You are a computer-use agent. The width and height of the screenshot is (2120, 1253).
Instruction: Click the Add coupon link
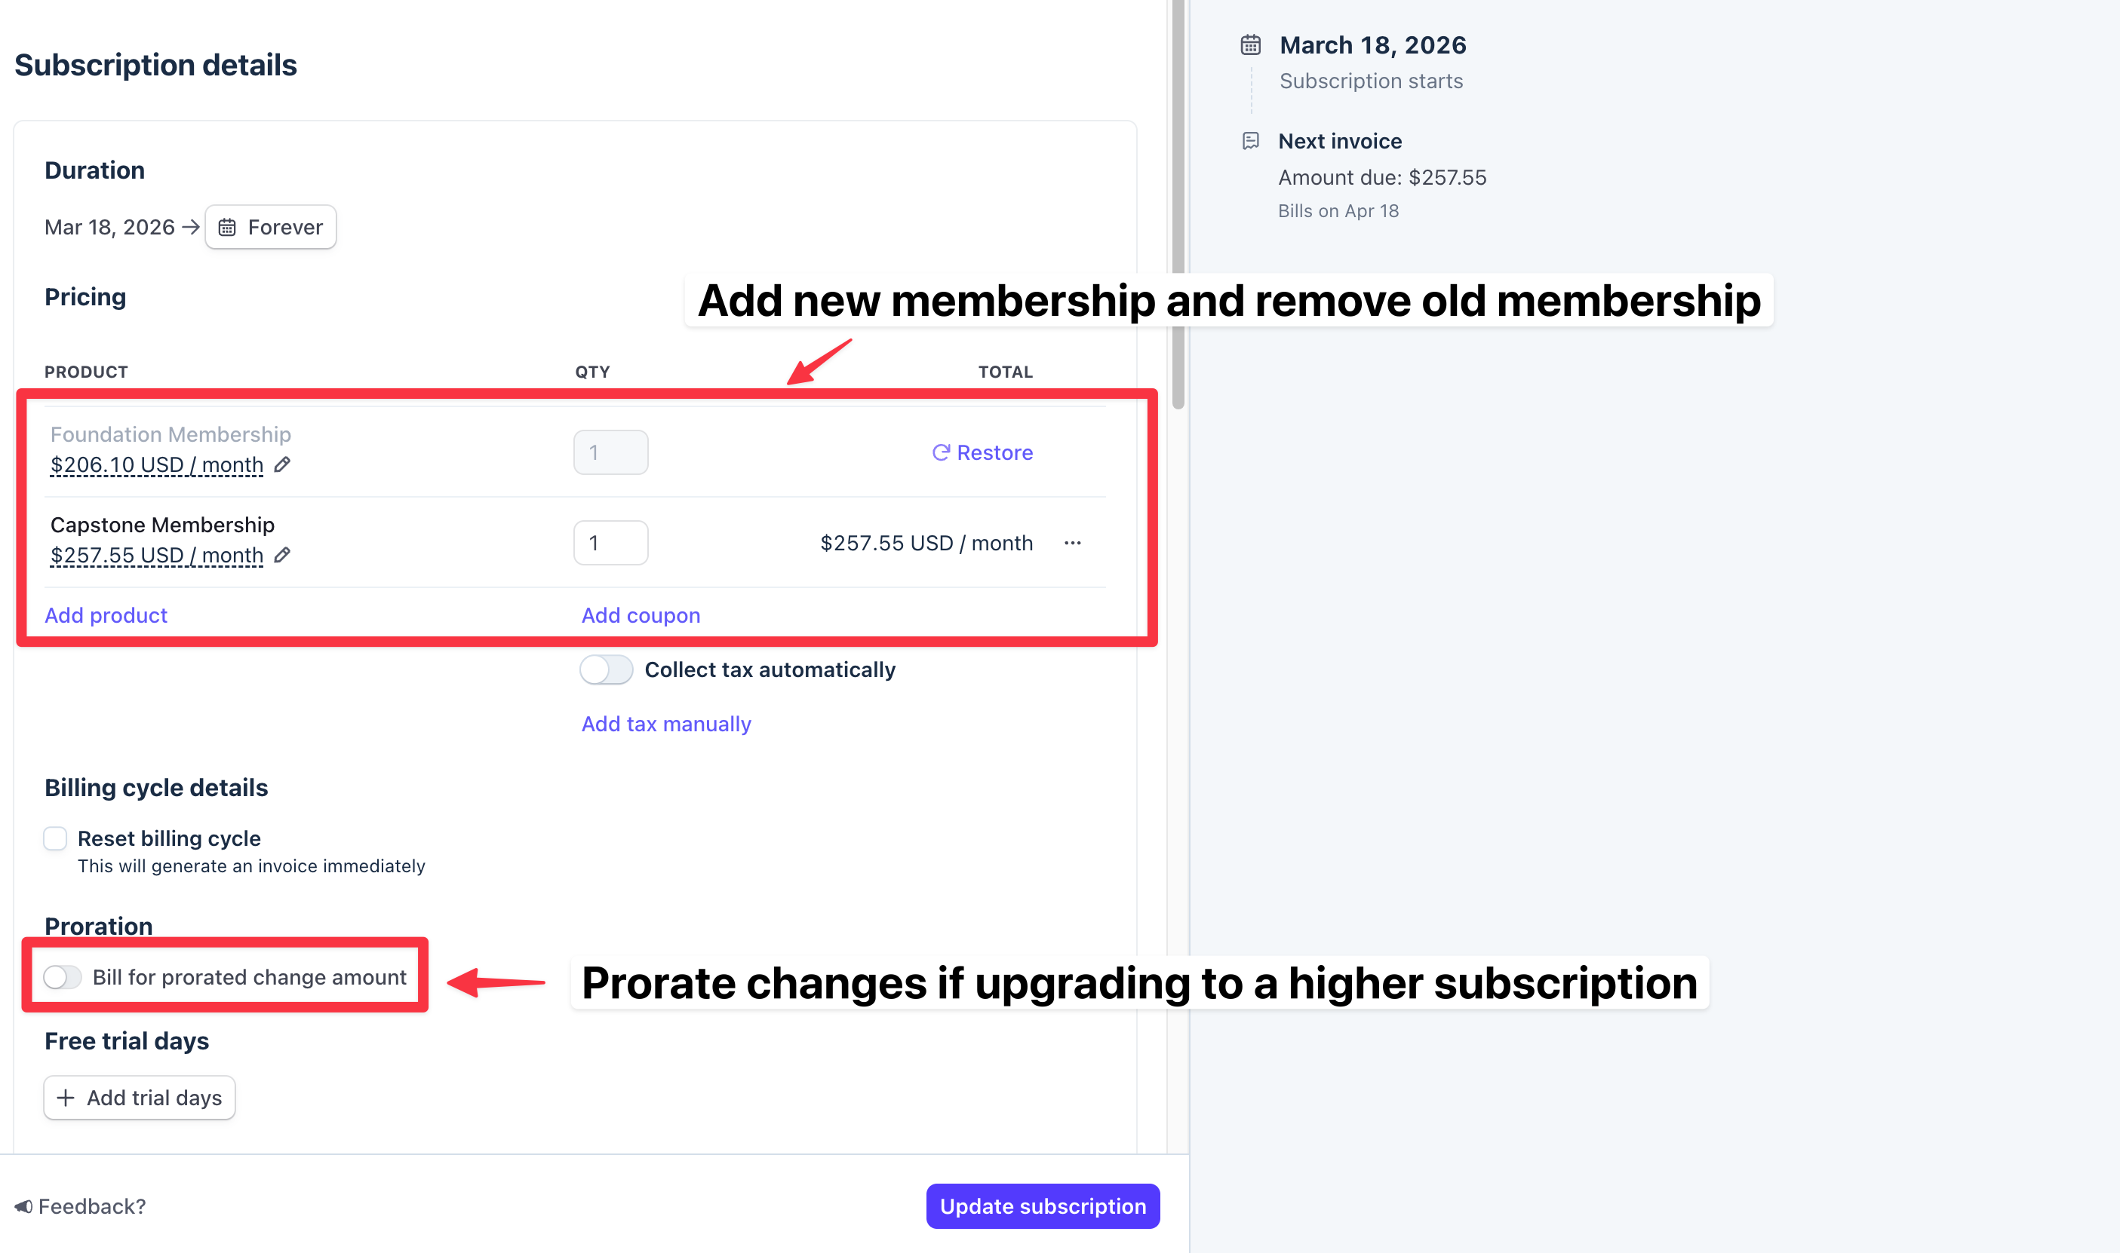(640, 614)
